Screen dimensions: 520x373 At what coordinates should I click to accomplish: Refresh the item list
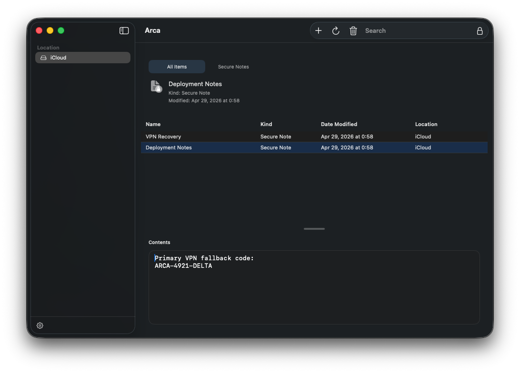click(336, 30)
